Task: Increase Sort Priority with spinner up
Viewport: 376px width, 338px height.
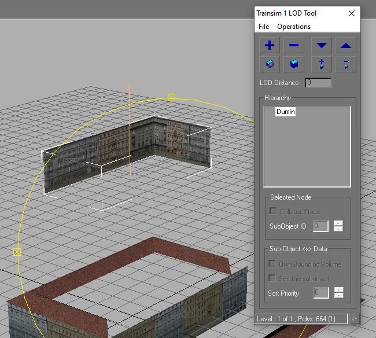Action: click(338, 290)
